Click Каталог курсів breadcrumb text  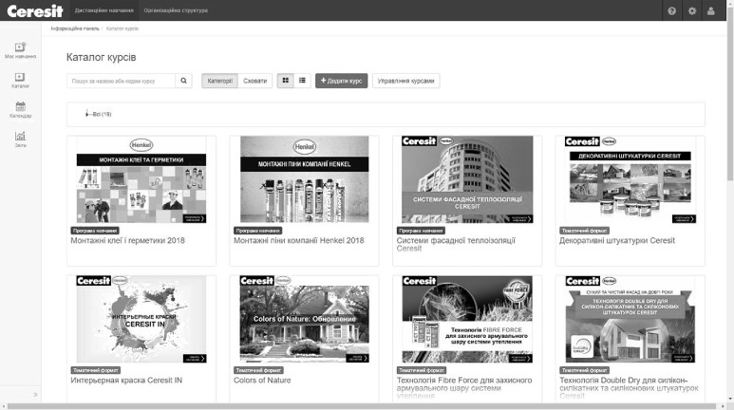122,28
